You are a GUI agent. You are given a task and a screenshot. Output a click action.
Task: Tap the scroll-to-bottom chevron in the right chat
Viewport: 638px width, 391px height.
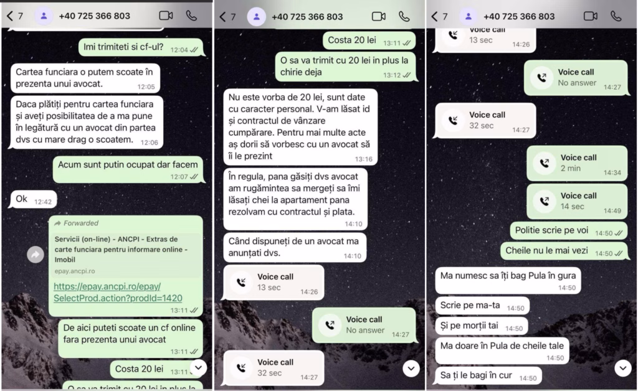623,368
